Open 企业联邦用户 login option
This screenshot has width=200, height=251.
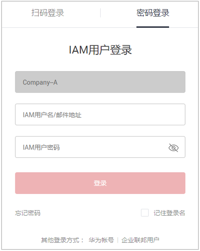pyautogui.click(x=140, y=240)
